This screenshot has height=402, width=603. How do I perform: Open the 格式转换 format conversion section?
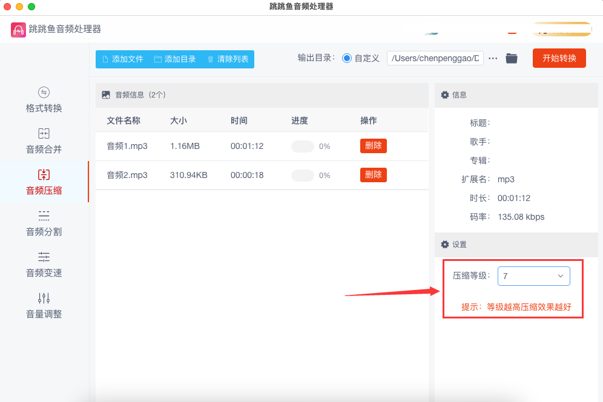(x=44, y=100)
